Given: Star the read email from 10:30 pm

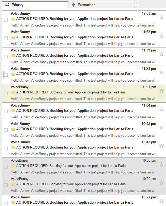Looking at the screenshot, I should pos(162,165).
